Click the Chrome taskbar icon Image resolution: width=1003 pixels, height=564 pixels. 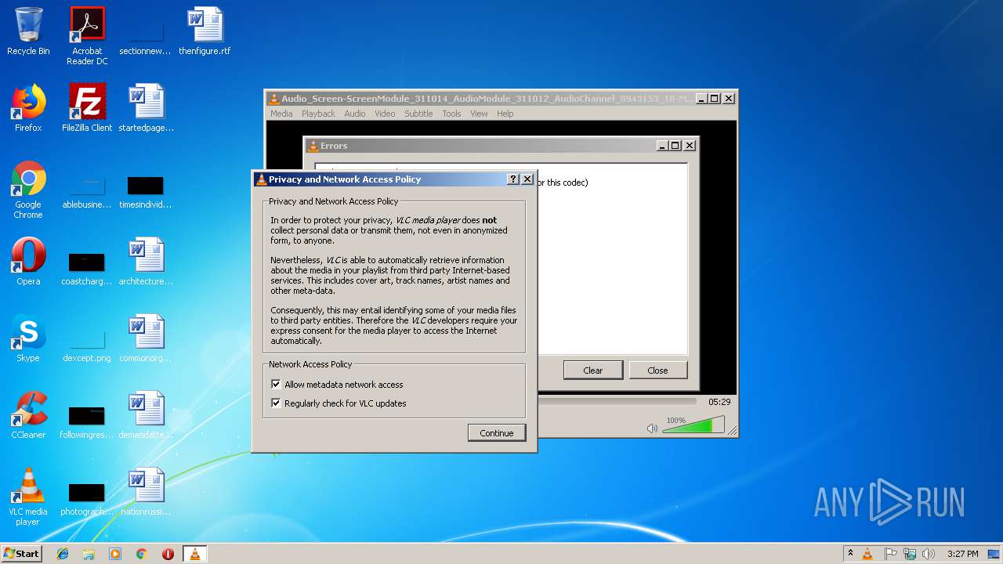(x=142, y=554)
